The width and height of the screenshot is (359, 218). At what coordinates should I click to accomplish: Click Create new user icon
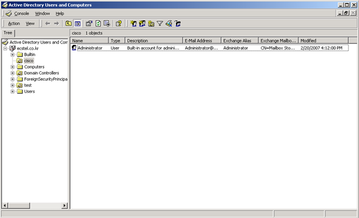[134, 24]
